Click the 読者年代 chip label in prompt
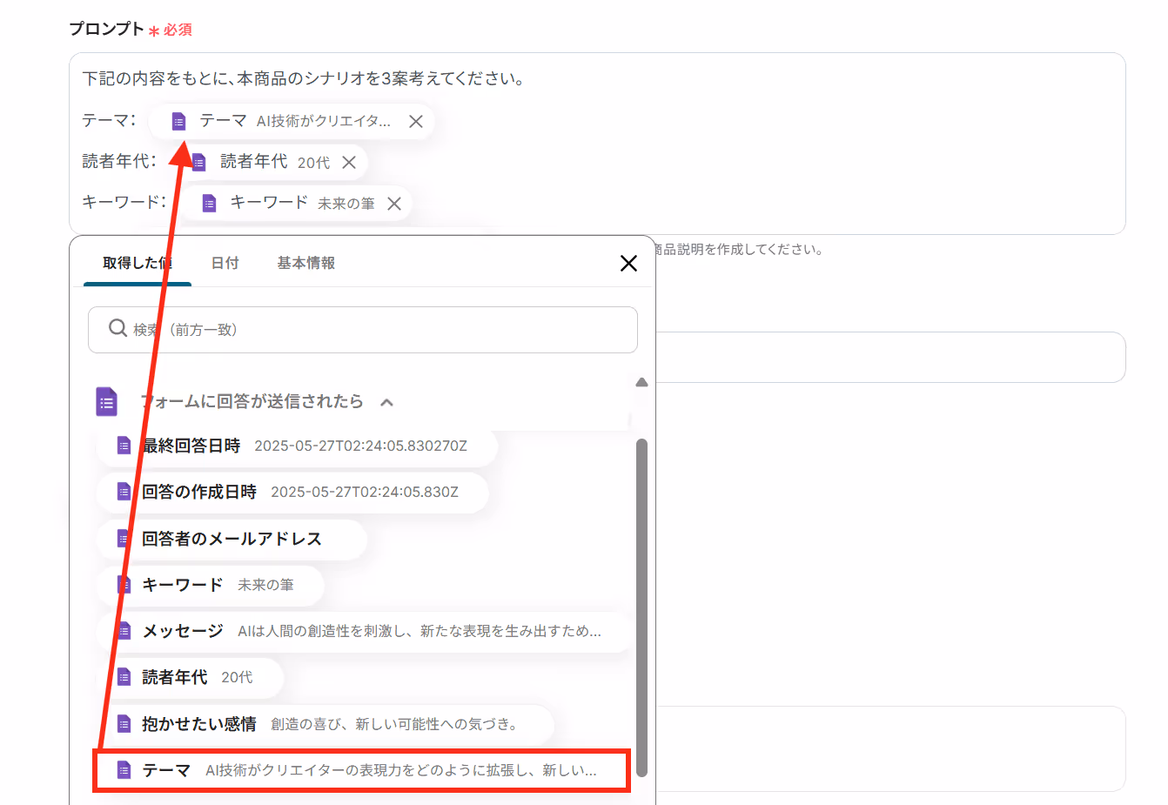 click(x=253, y=162)
